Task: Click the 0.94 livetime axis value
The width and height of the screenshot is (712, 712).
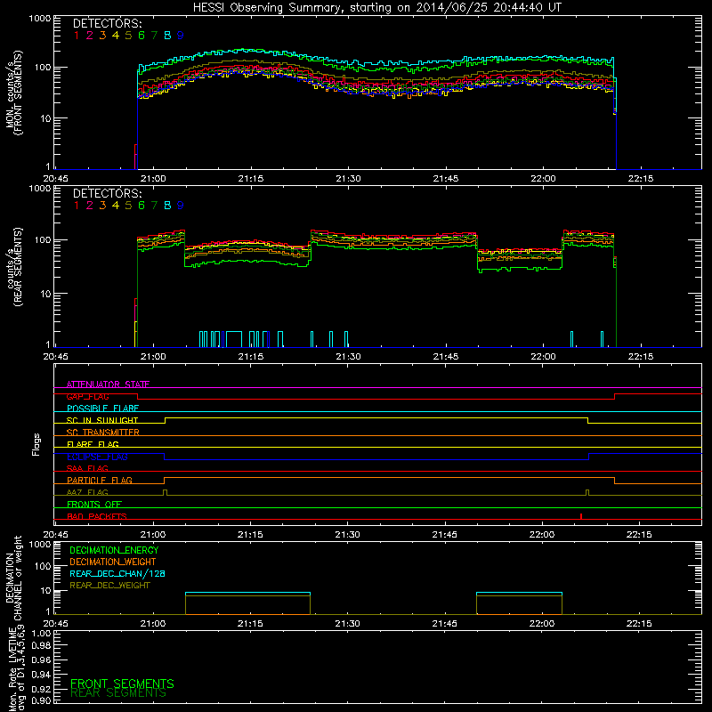Action: pyautogui.click(x=41, y=675)
